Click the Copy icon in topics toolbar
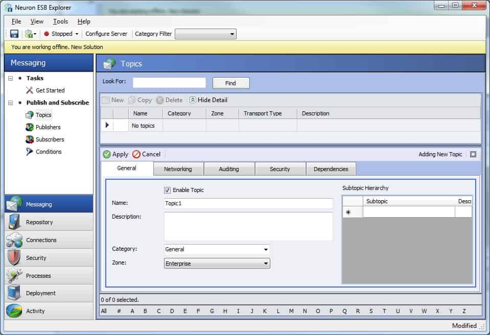 point(132,100)
